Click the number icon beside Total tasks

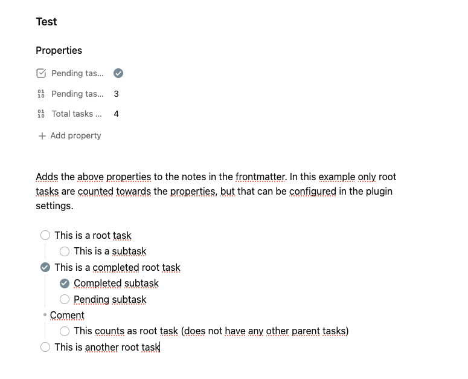pyautogui.click(x=41, y=114)
